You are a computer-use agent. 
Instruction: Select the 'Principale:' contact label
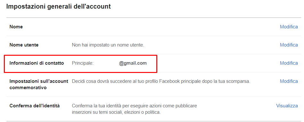point(83,63)
